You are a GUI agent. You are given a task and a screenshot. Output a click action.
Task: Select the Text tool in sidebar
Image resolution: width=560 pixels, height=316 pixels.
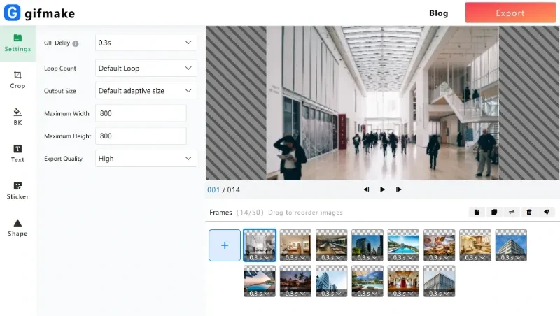coord(17,154)
